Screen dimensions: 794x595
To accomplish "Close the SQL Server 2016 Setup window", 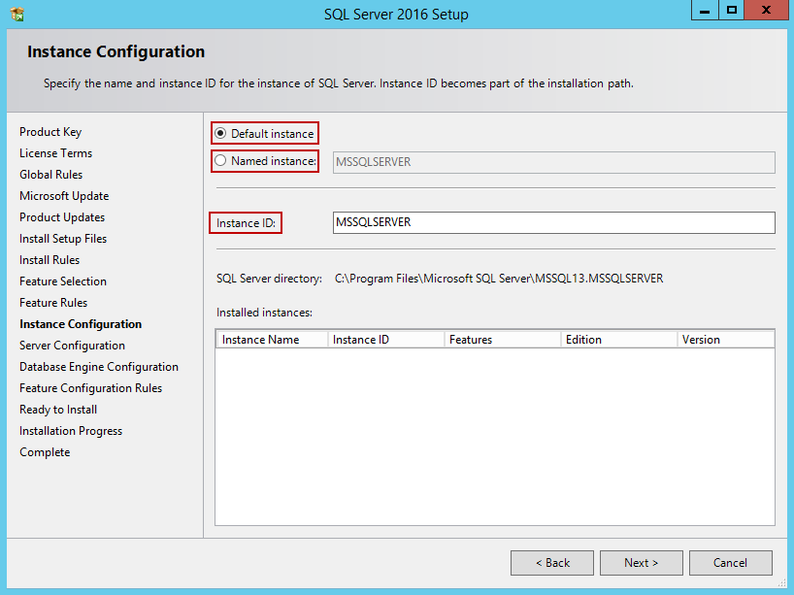I will pyautogui.click(x=766, y=10).
